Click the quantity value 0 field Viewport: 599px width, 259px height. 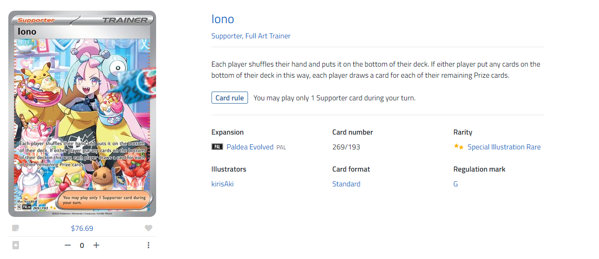click(x=82, y=245)
